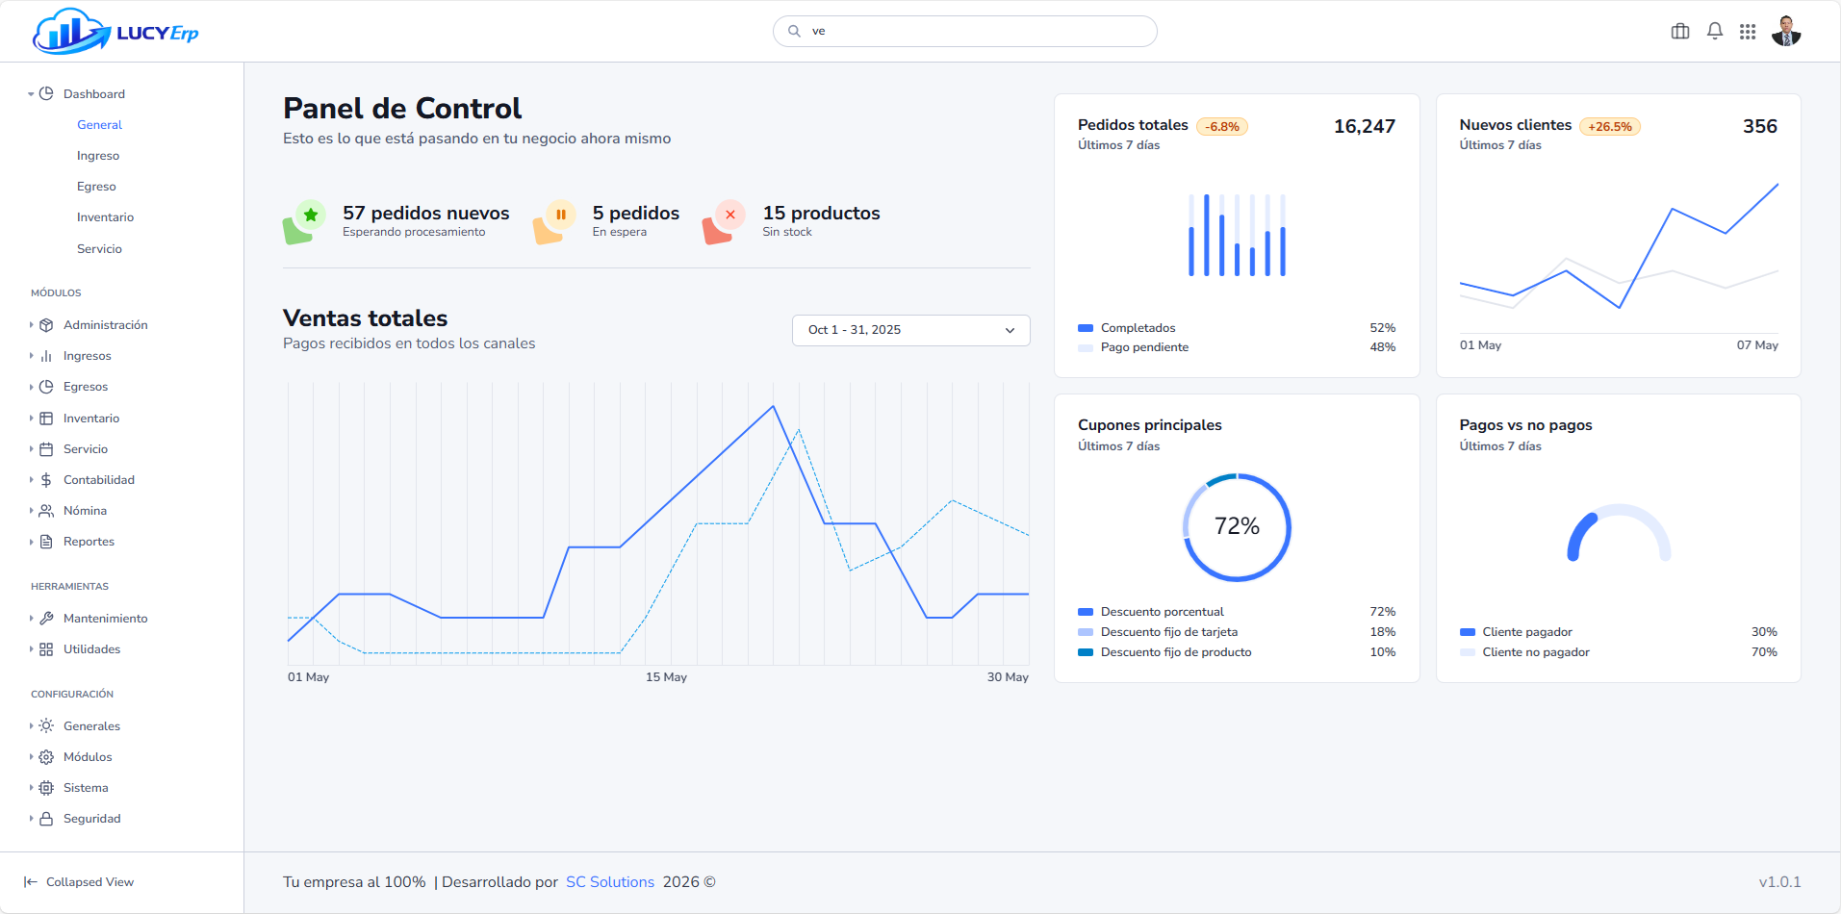Click the Seguridad lock icon

46,819
